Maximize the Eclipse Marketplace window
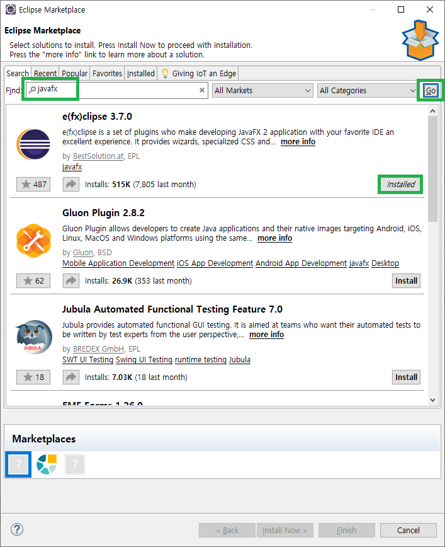The width and height of the screenshot is (445, 547). (x=401, y=9)
